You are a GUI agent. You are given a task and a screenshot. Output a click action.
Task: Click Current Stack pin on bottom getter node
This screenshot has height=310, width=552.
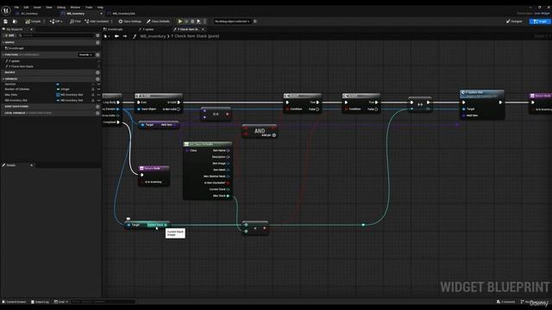(x=165, y=225)
